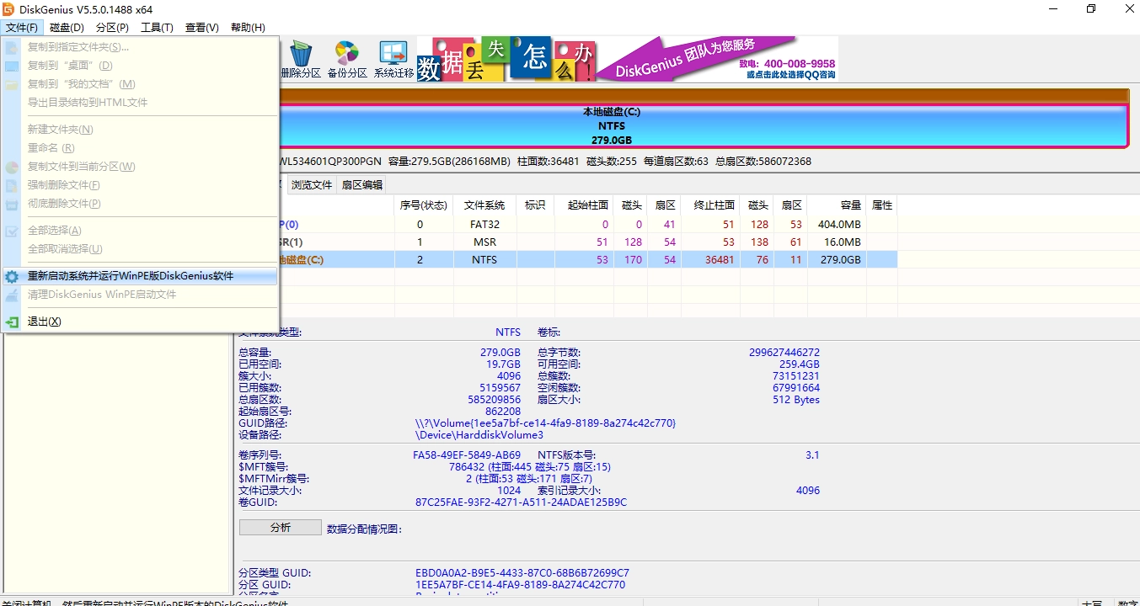1140x606 pixels.
Task: Click the gear icon of the WinPE restart entry
Action: [12, 276]
